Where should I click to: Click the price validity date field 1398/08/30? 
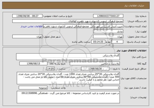95,69
